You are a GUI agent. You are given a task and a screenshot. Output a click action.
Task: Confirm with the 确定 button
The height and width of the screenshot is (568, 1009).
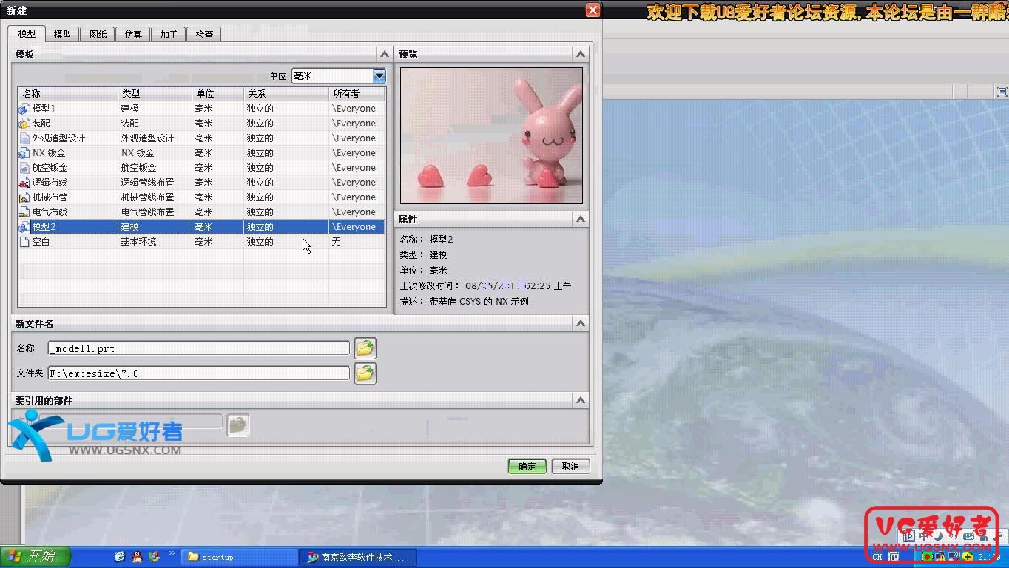(x=527, y=466)
